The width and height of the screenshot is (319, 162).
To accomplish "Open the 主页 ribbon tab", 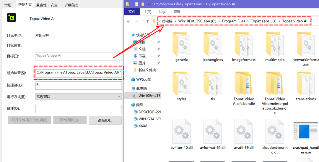I will [147, 12].
